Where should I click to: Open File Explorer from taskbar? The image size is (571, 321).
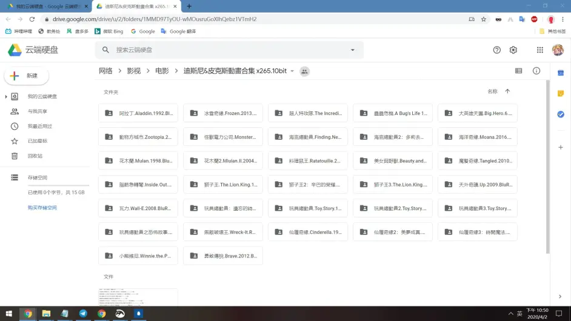coord(46,313)
